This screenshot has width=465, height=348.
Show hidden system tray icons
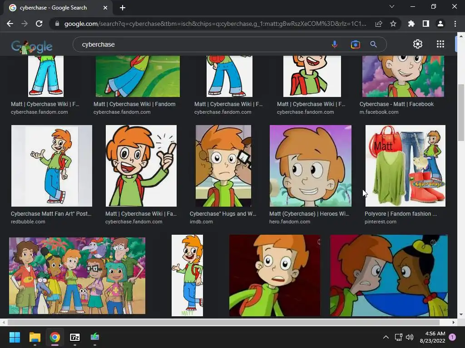click(x=386, y=337)
